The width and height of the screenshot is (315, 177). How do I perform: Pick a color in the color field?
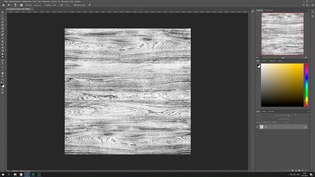coord(282,85)
